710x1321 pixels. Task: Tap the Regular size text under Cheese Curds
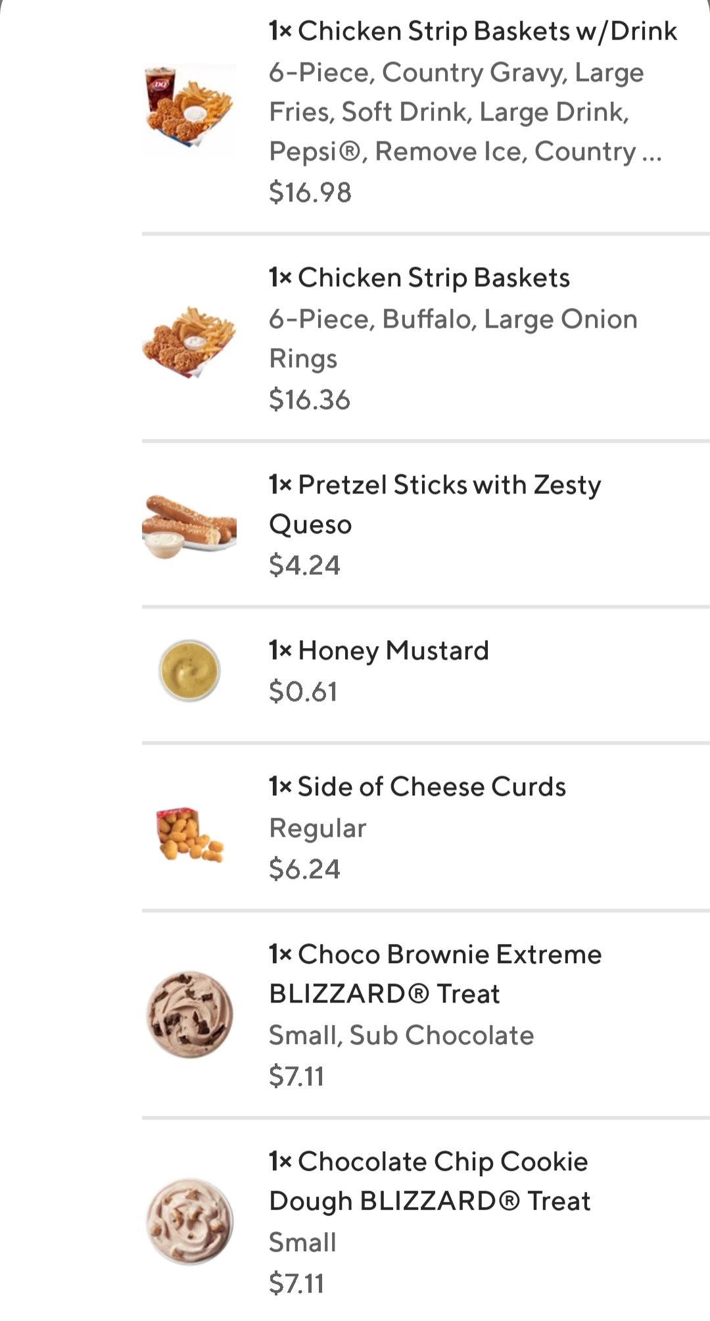click(x=318, y=828)
